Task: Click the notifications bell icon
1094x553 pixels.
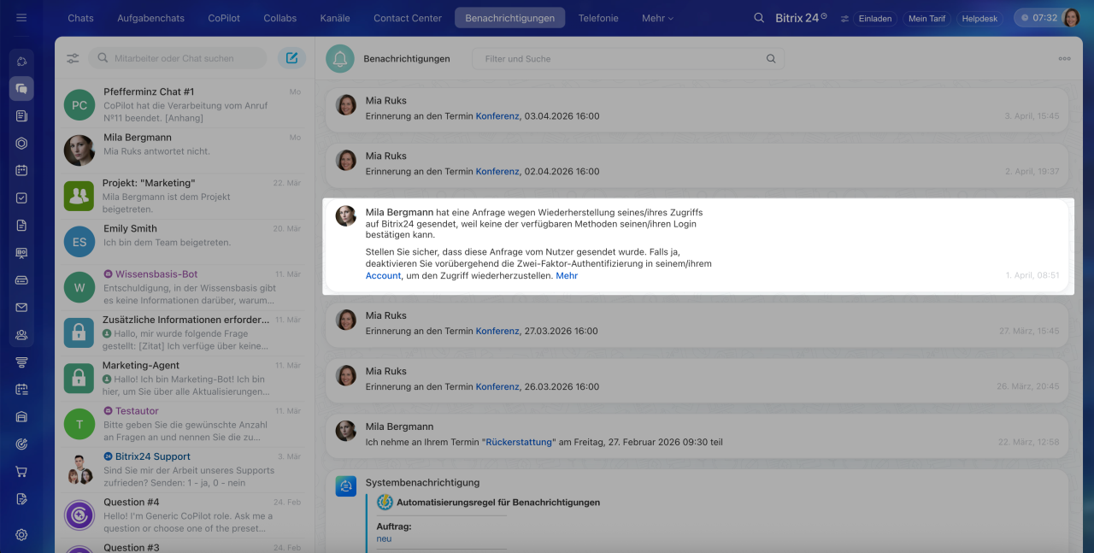Action: [340, 59]
